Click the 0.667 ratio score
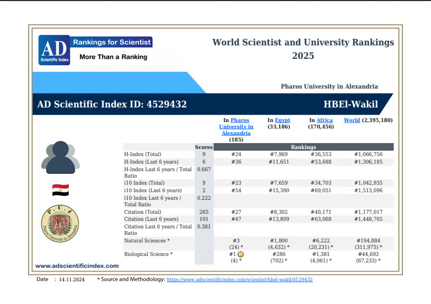Viewport: 431px width, 304px height. click(x=204, y=170)
